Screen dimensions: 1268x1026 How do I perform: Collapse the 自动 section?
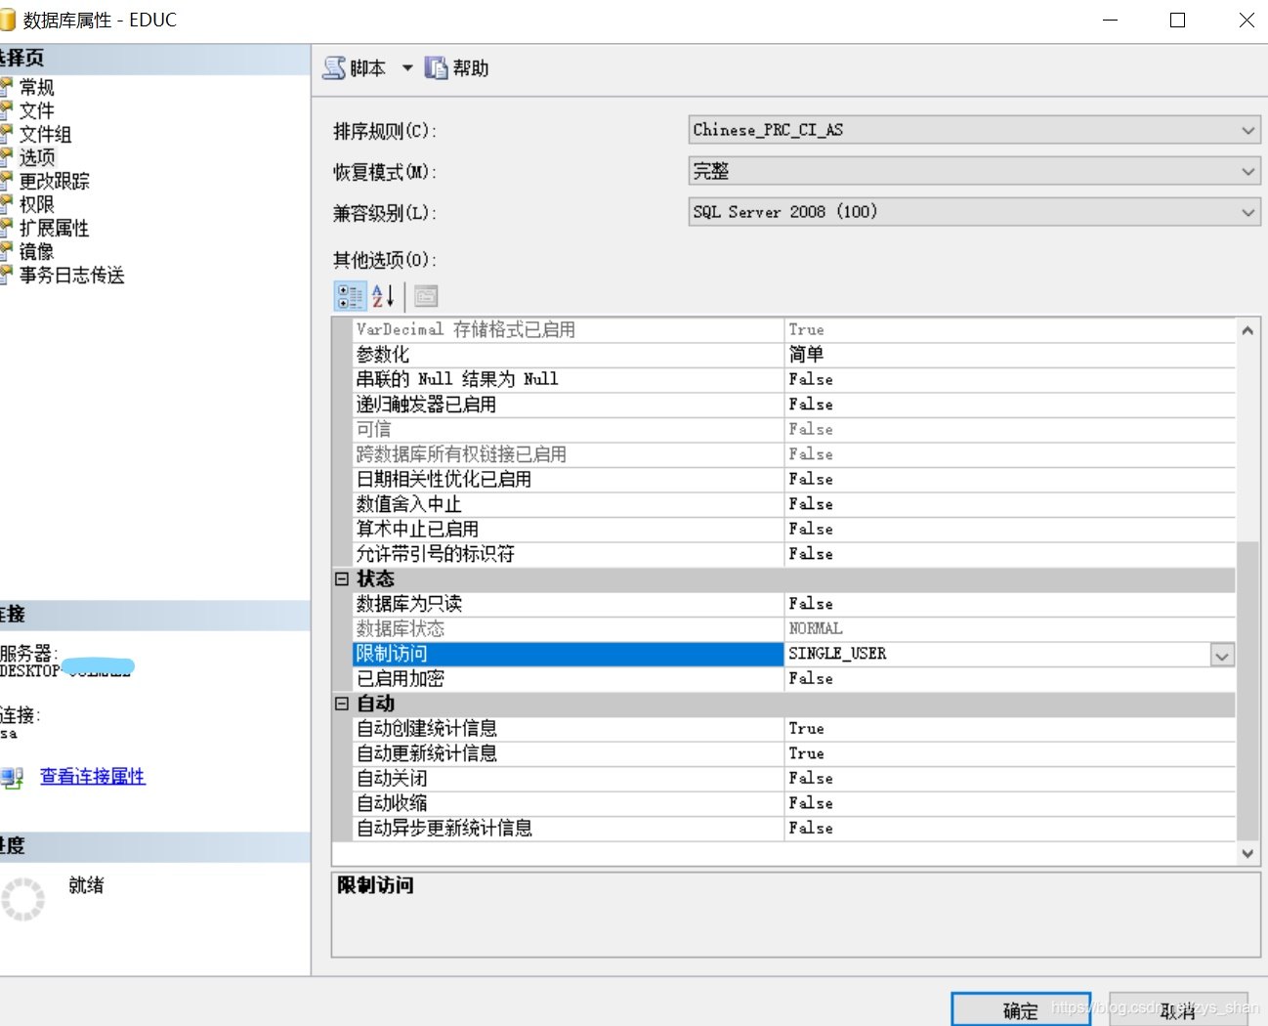pos(342,704)
